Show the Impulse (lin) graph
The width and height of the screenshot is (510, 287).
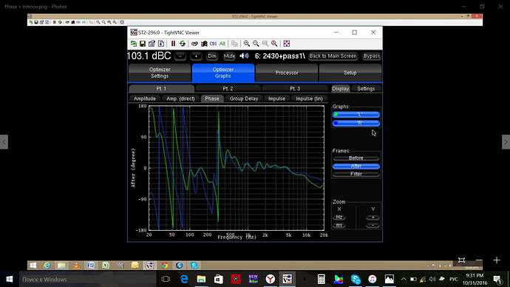coord(309,98)
